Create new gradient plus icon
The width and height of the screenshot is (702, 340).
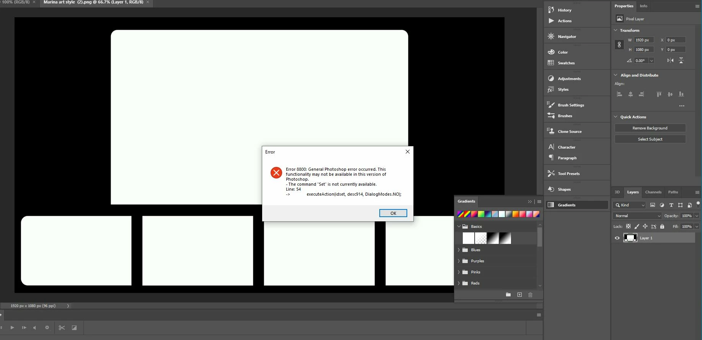519,294
